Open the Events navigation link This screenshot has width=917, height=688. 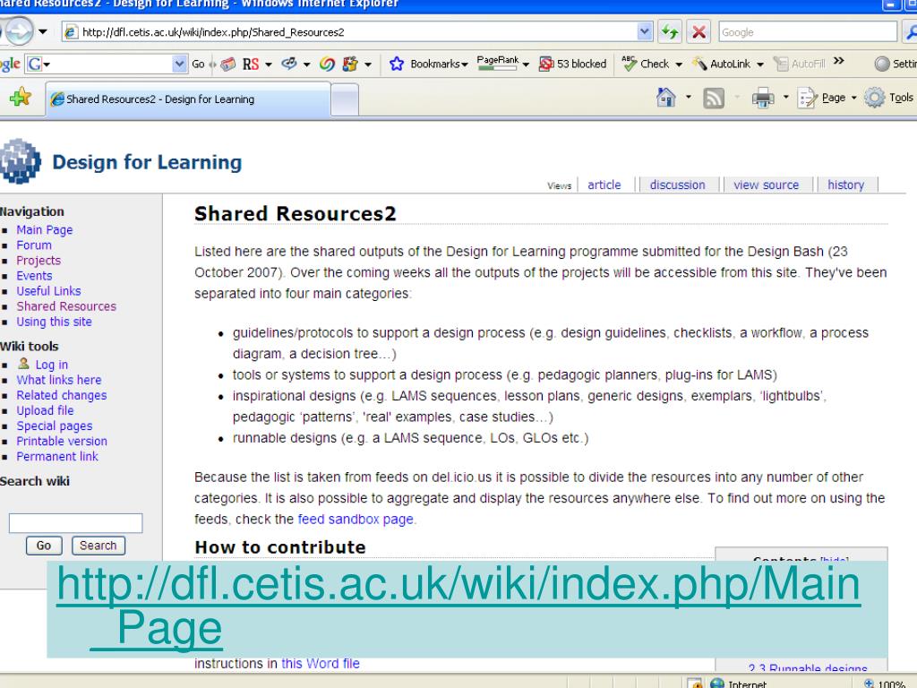pos(34,276)
